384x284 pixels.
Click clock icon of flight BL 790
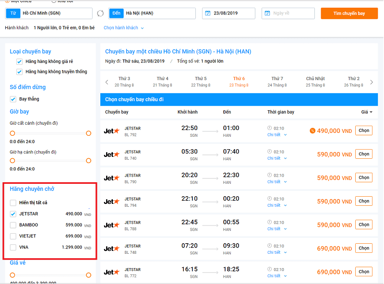(x=270, y=175)
